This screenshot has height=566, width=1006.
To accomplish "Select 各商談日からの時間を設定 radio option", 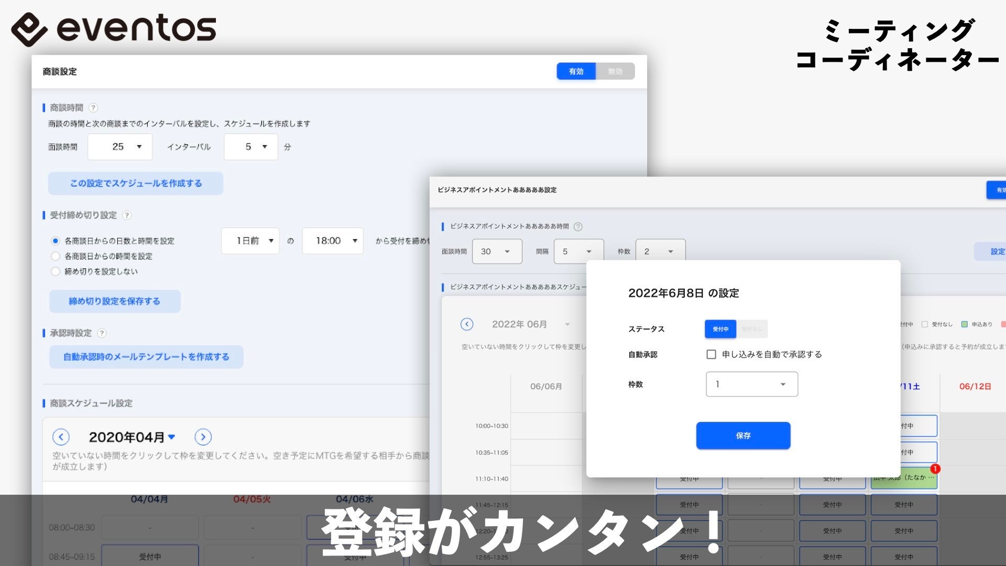I will click(56, 256).
